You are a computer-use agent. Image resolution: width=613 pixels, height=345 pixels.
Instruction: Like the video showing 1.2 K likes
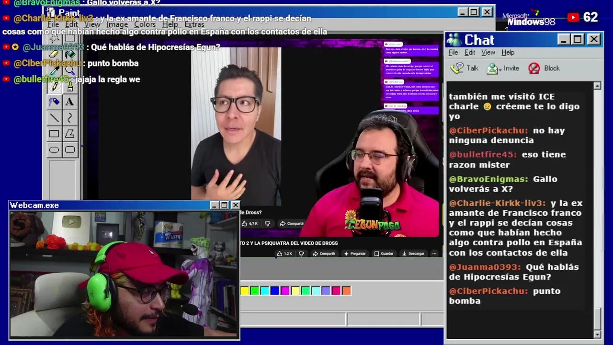click(280, 253)
